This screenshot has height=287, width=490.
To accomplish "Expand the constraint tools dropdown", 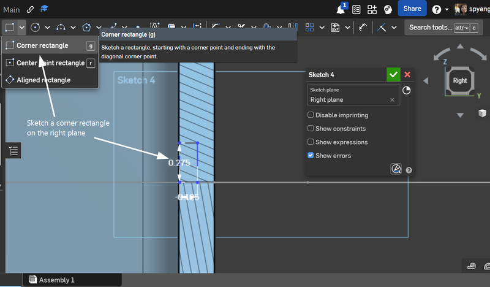I will pos(394,28).
